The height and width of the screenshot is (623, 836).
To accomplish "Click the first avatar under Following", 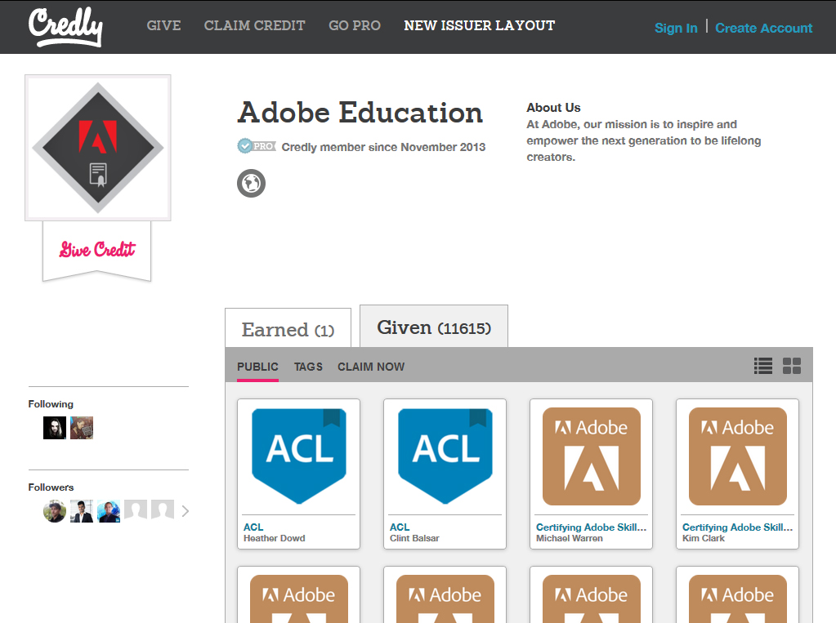I will pos(54,427).
